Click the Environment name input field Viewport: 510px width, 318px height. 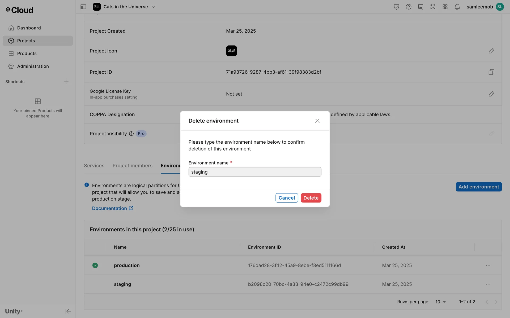click(x=255, y=172)
